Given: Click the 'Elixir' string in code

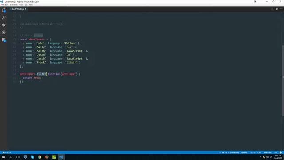Looking at the screenshot, I should click(x=71, y=62).
